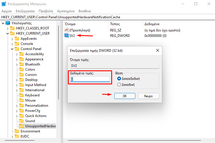Click the registry path address bar
This screenshot has height=143, width=215.
point(107,17)
